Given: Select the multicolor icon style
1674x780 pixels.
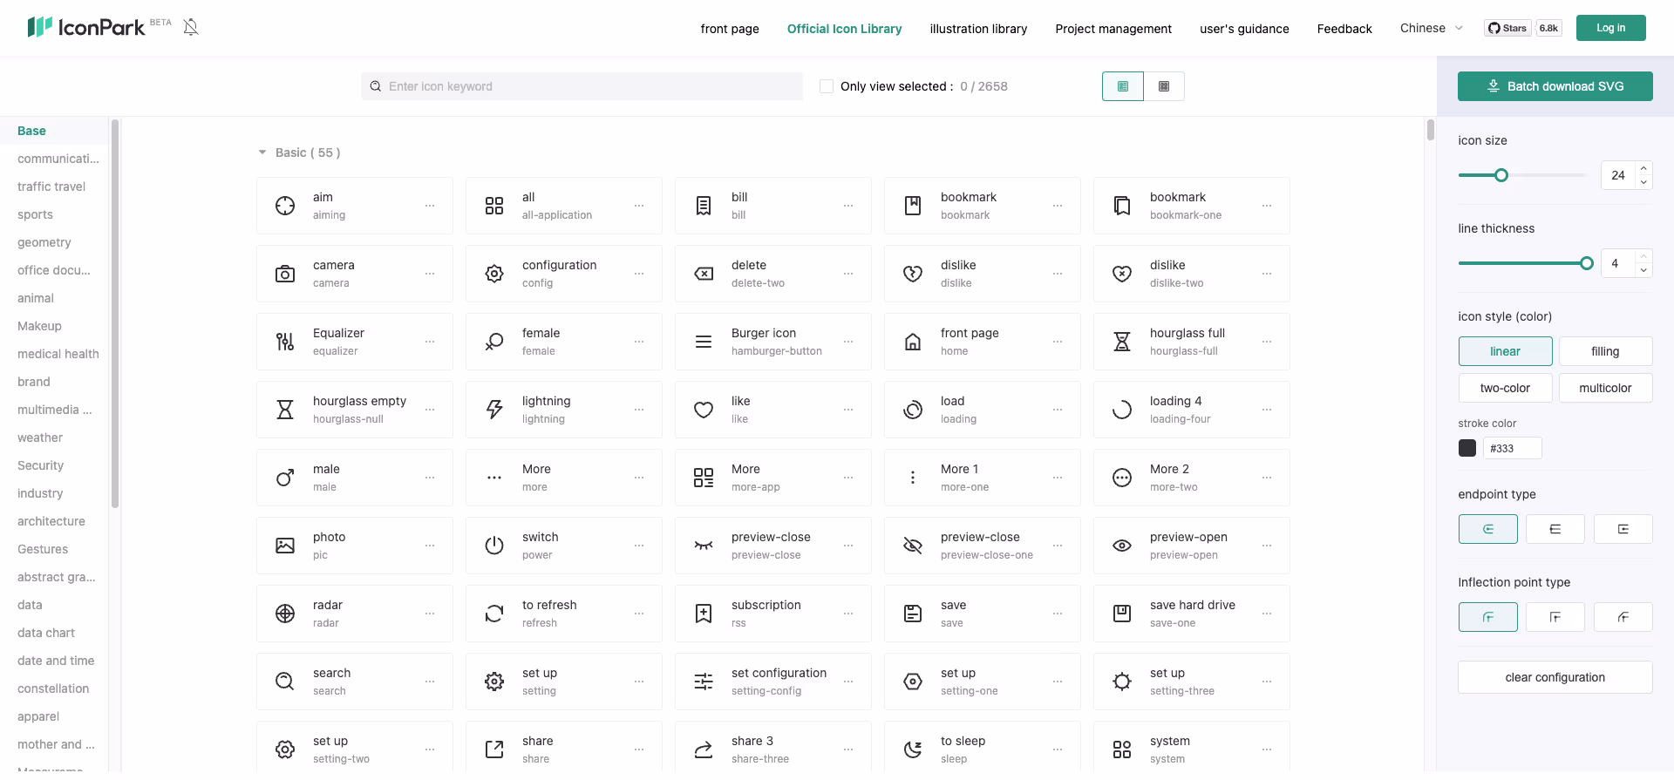Looking at the screenshot, I should coord(1605,388).
